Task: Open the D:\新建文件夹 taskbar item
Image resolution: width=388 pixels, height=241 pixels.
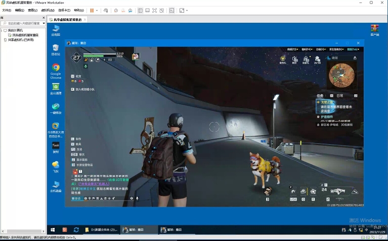Action: pos(101,230)
